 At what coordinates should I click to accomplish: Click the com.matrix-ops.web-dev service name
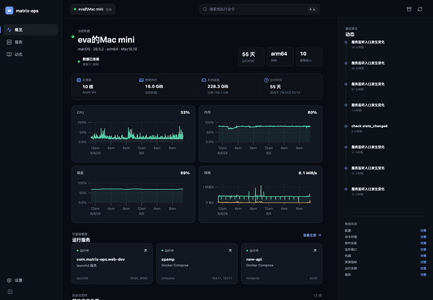click(x=100, y=259)
